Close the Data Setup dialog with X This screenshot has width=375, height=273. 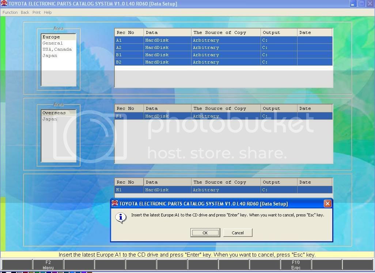pyautogui.click(x=327, y=204)
